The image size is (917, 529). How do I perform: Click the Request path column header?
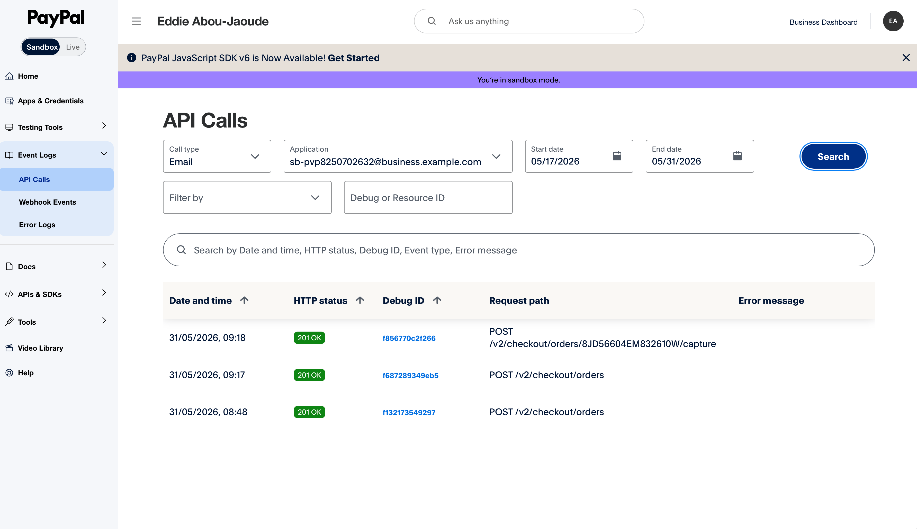[519, 300]
